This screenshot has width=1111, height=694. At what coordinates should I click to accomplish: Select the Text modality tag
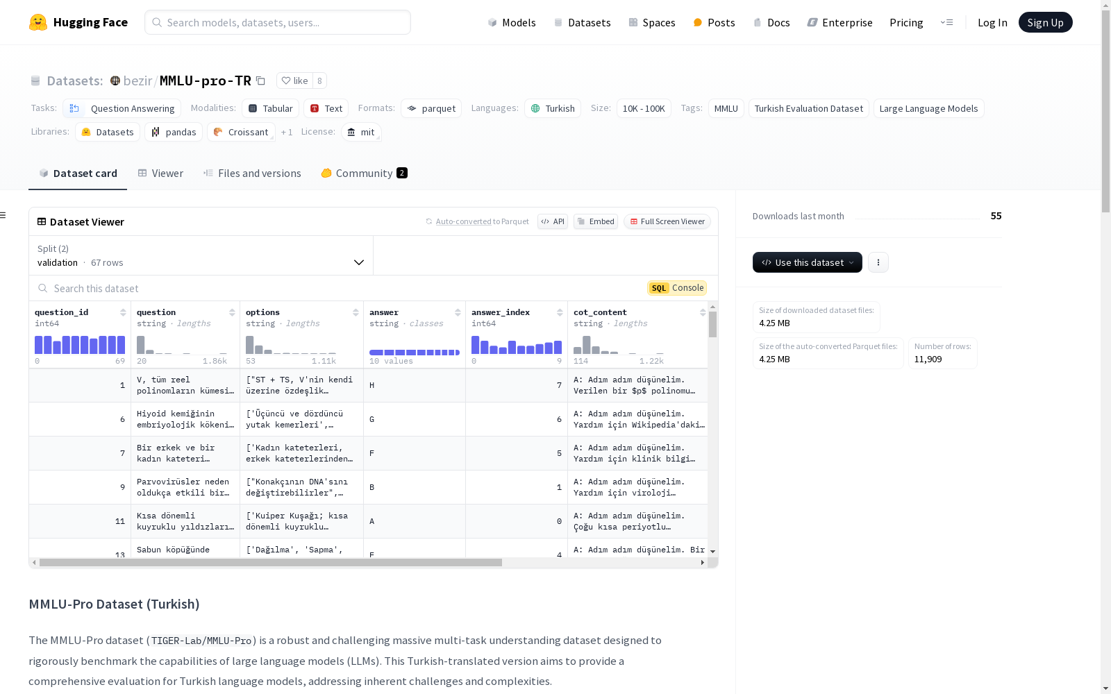326,108
